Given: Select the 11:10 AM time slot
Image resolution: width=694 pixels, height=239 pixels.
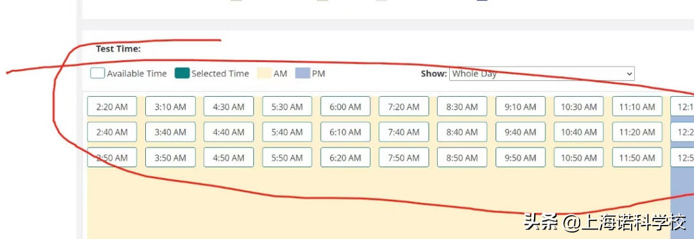Looking at the screenshot, I should click(x=637, y=106).
